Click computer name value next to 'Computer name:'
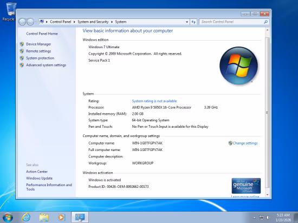Viewport: 298px width, 223px height. (147, 143)
